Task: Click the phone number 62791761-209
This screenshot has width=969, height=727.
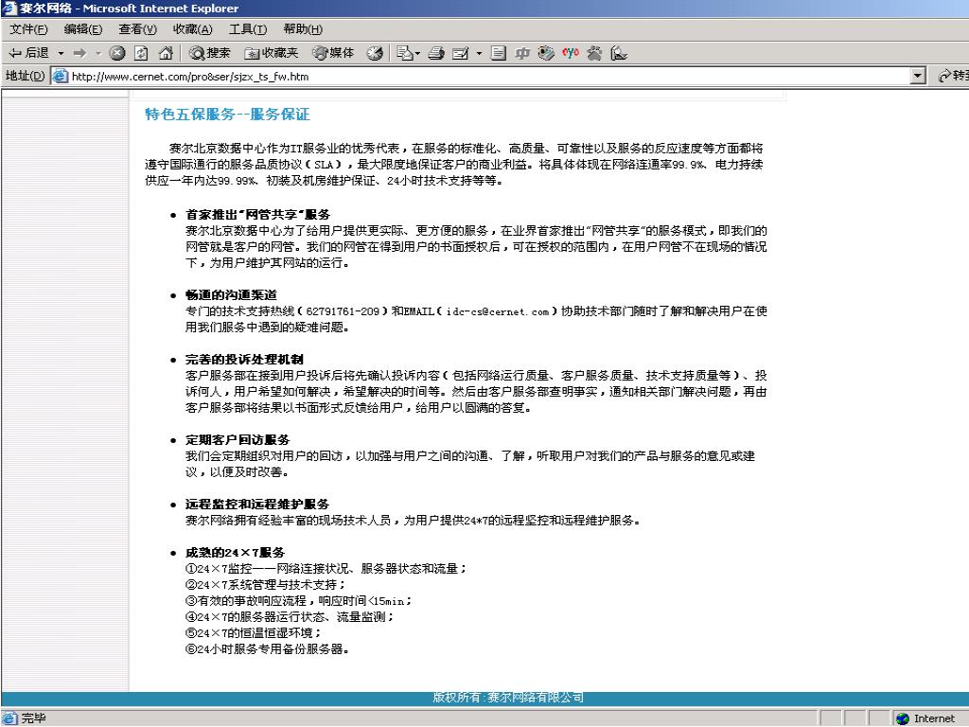Action: 343,311
